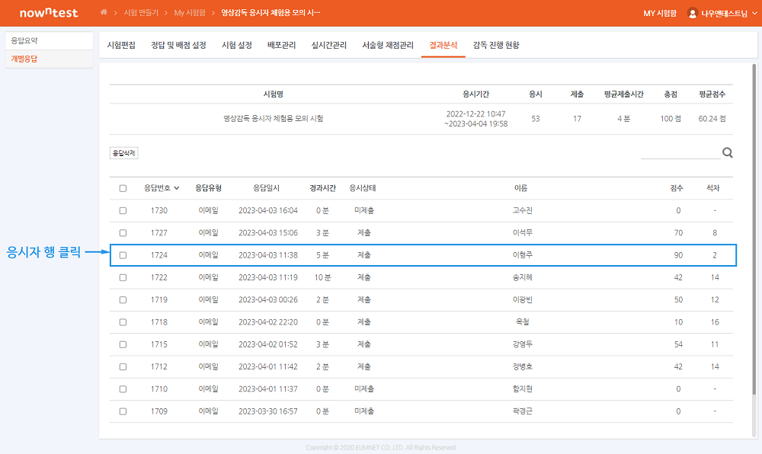
Task: Go to home via breadcrumb house icon
Action: click(104, 12)
